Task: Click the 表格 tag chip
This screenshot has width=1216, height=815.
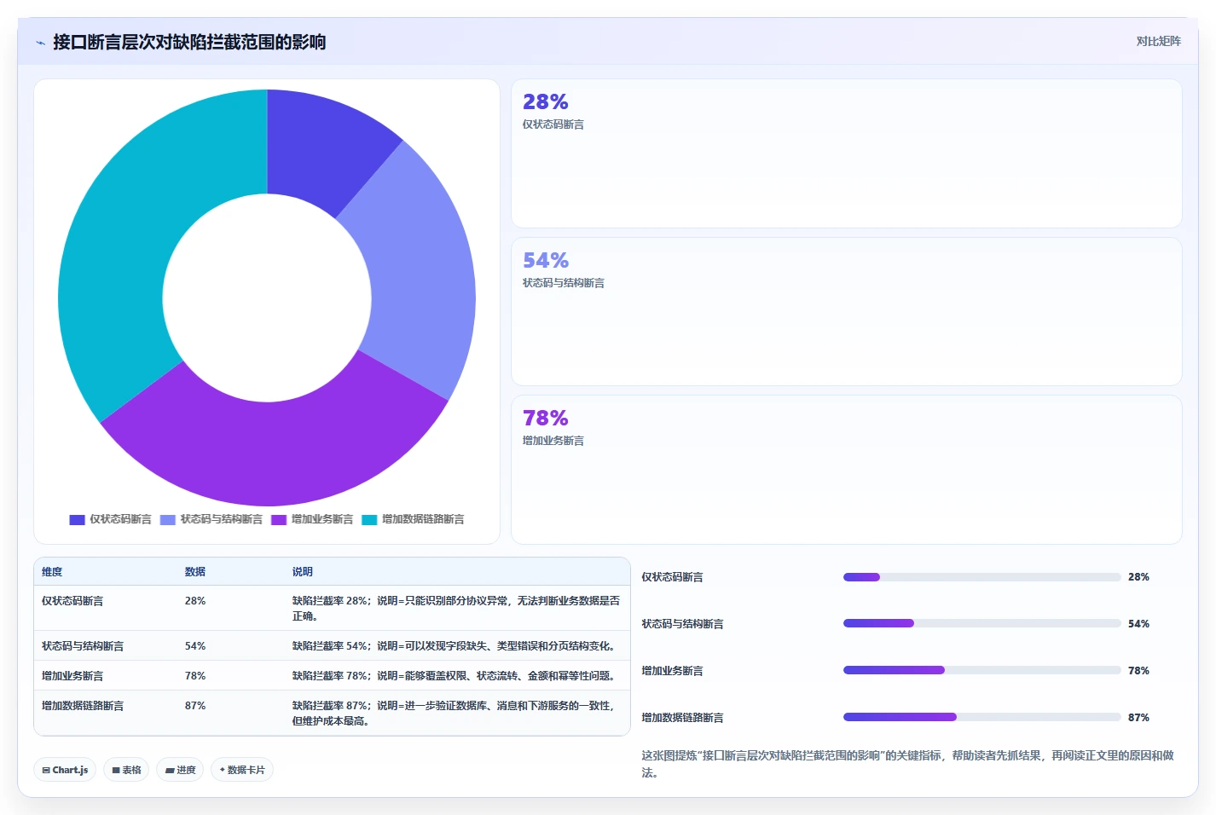Action: pos(126,770)
